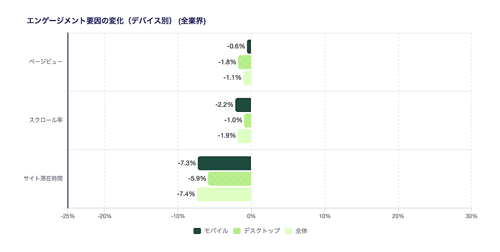This screenshot has height=252, width=500.
Task: Click the モバイル legend color swatch
Action: pos(197,231)
